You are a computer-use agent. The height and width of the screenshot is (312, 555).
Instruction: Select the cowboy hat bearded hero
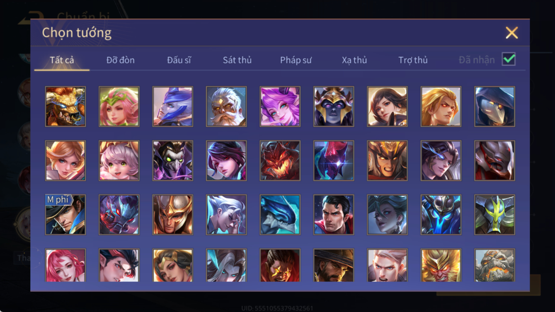[334, 265]
